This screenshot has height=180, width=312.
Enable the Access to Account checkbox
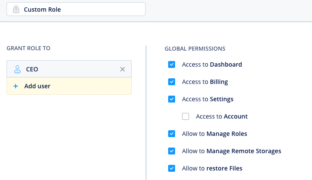(x=186, y=116)
